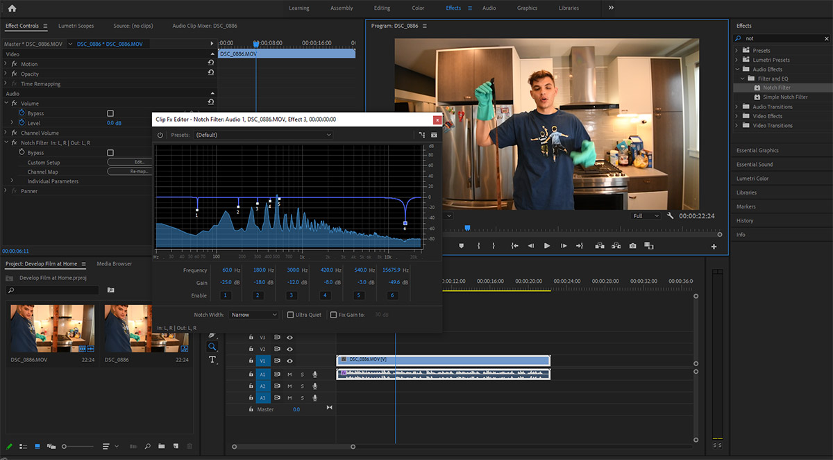
Task: Click the Re-map button for Channel Map
Action: coord(129,172)
